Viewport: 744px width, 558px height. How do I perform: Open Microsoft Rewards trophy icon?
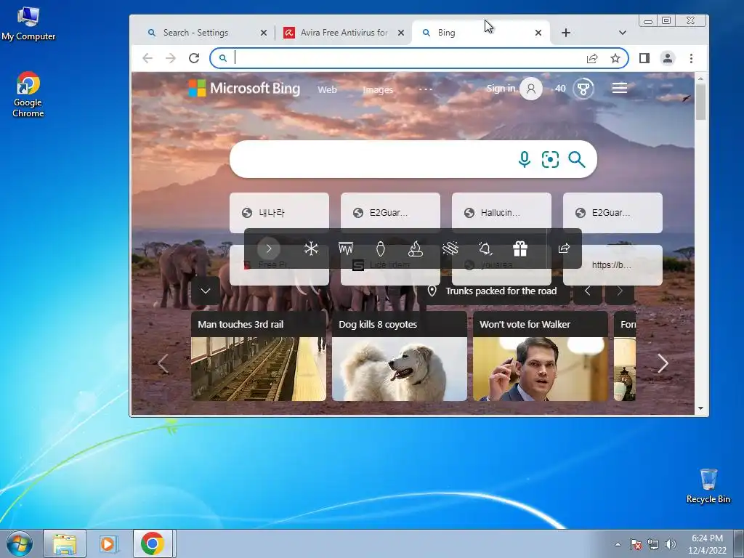click(x=583, y=88)
